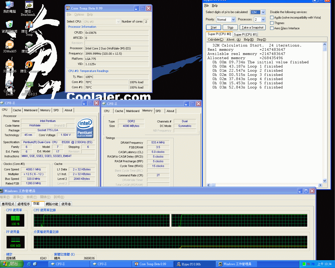Click the Start button in Hyper PI

point(214,27)
